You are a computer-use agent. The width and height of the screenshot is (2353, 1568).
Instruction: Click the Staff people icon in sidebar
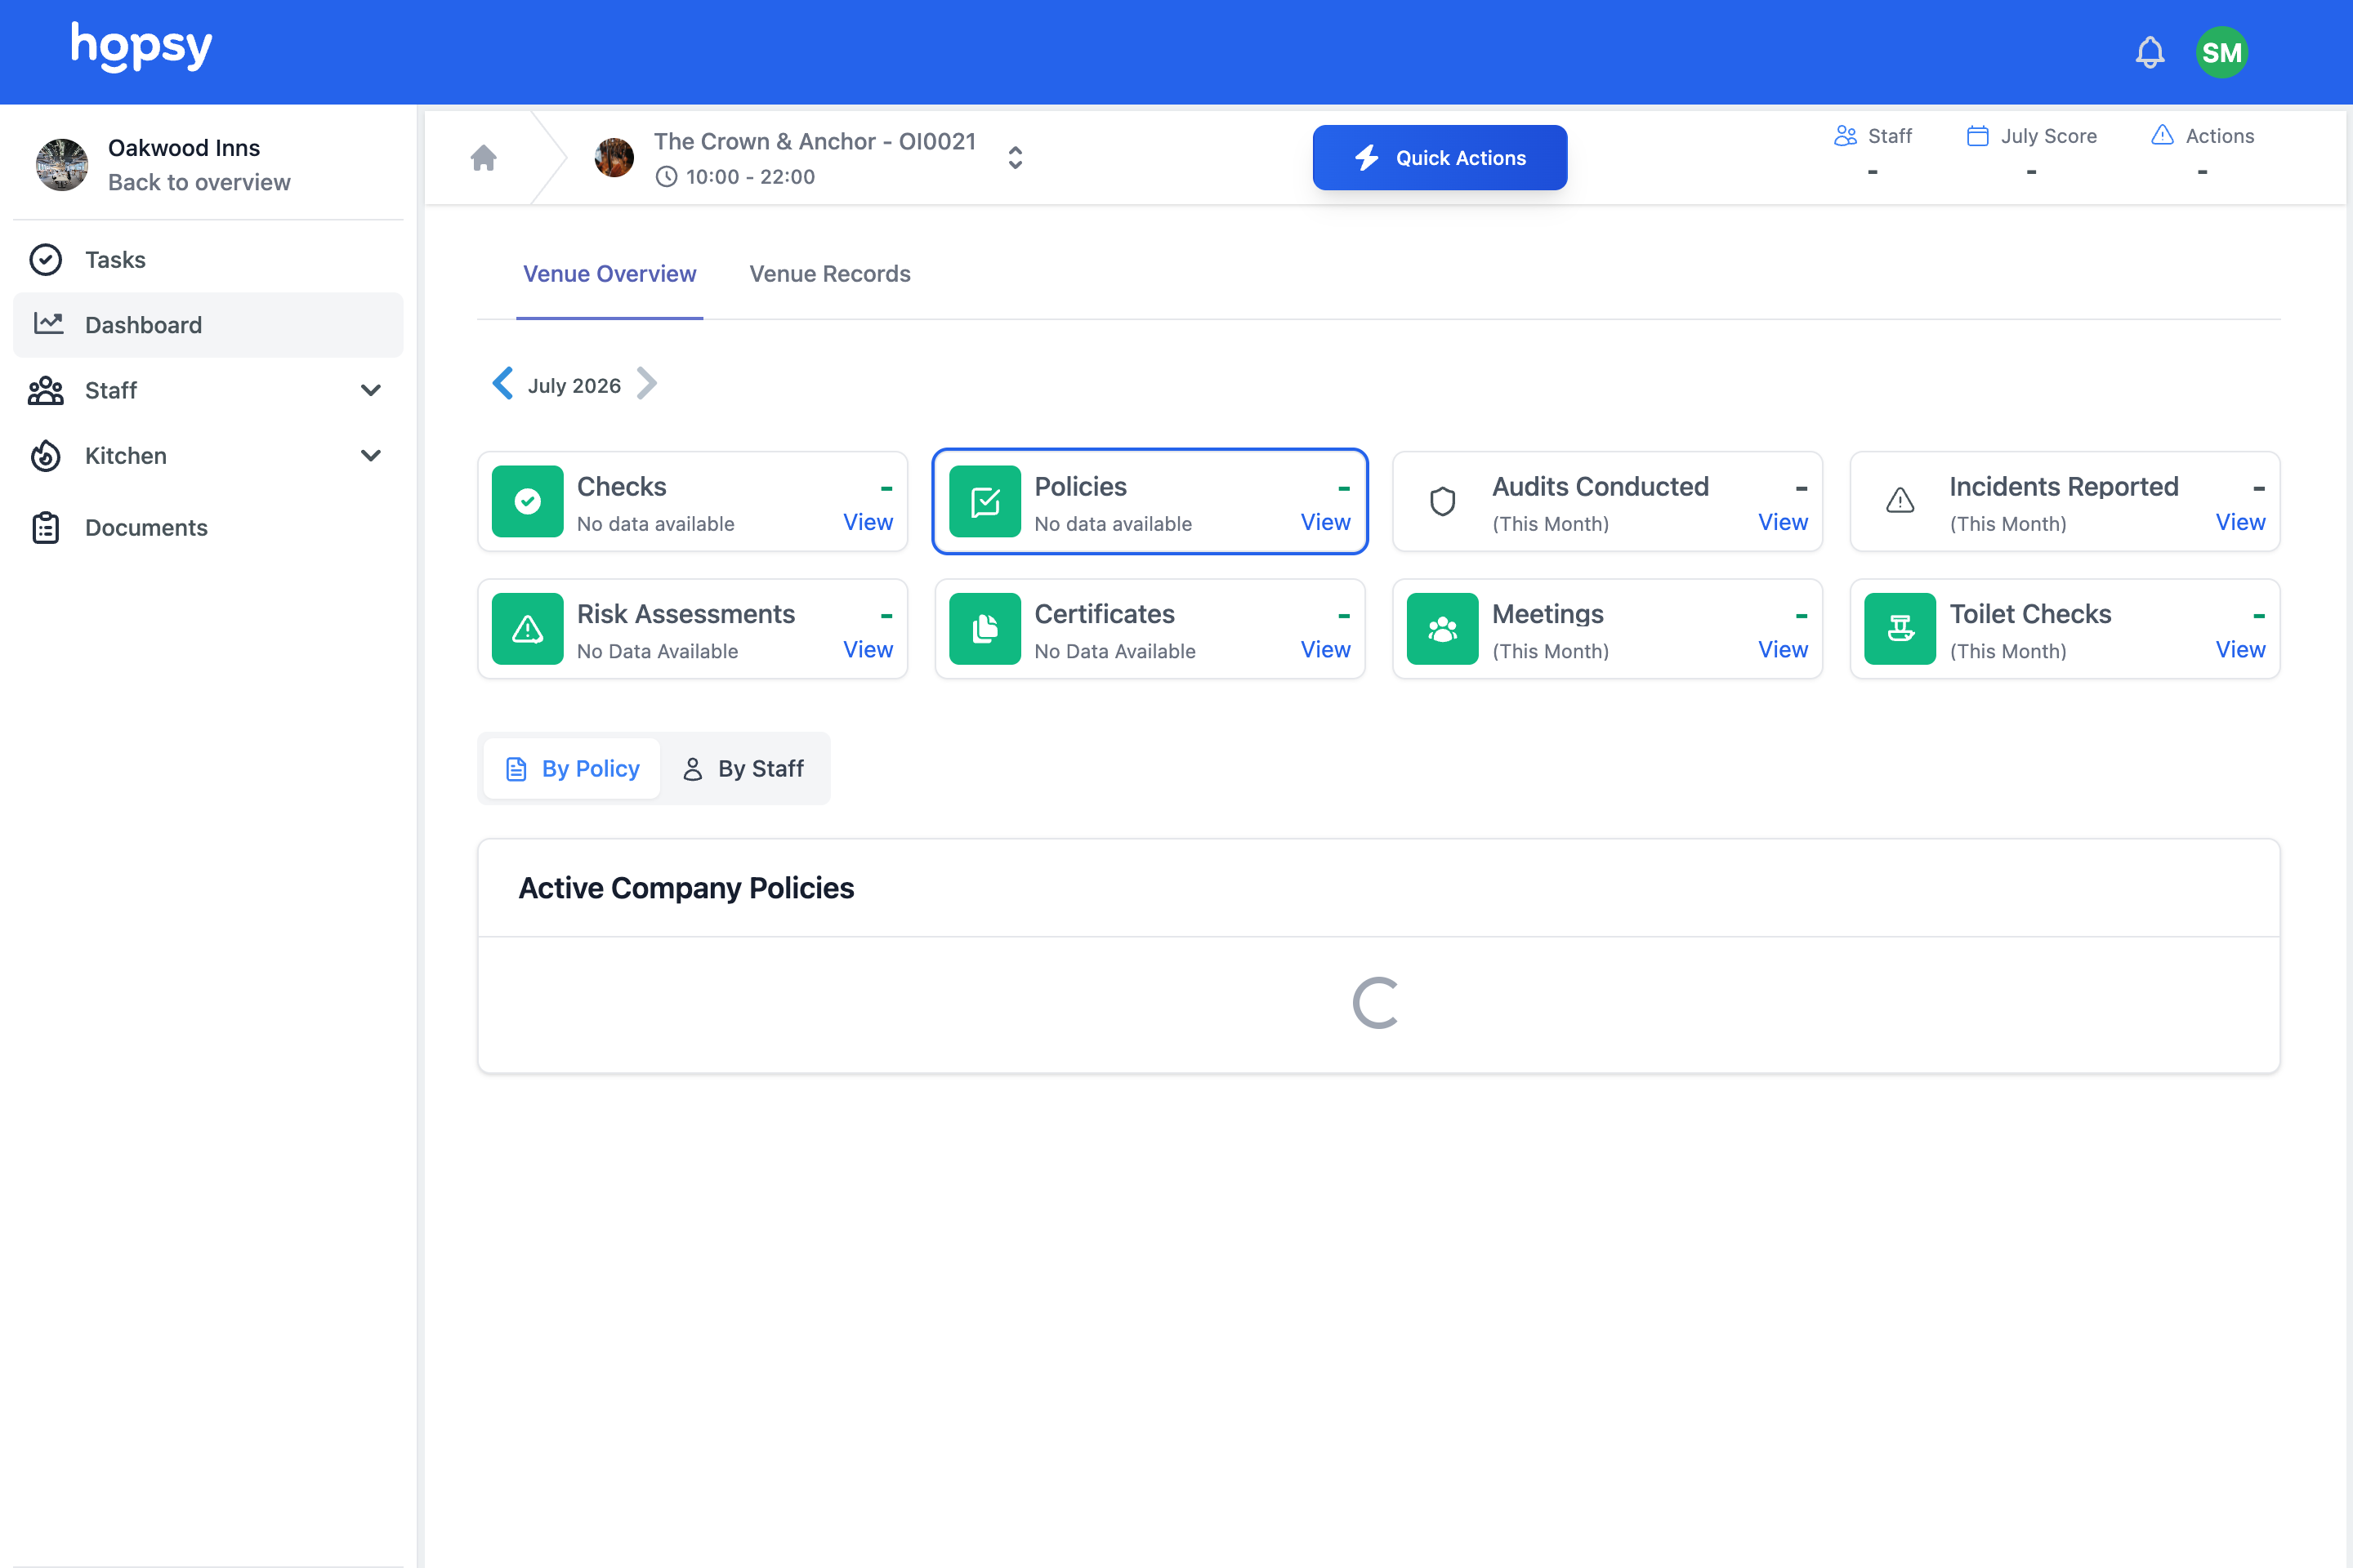point(46,390)
